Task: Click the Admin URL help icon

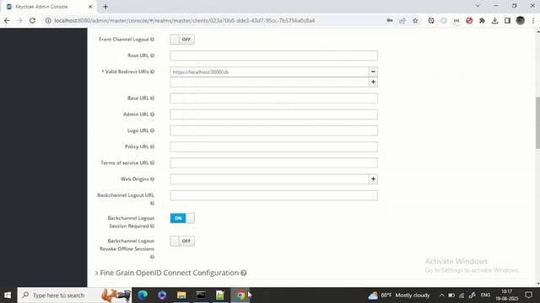Action: coord(152,114)
